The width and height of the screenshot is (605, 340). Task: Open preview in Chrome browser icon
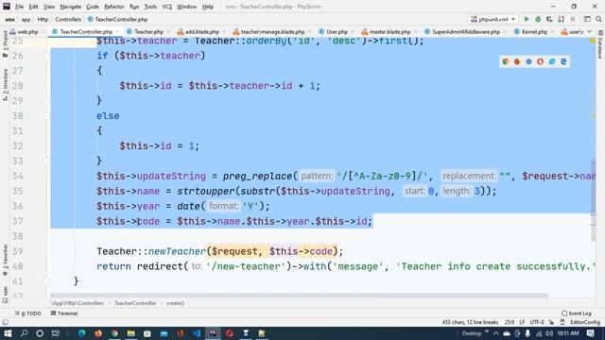[x=506, y=61]
